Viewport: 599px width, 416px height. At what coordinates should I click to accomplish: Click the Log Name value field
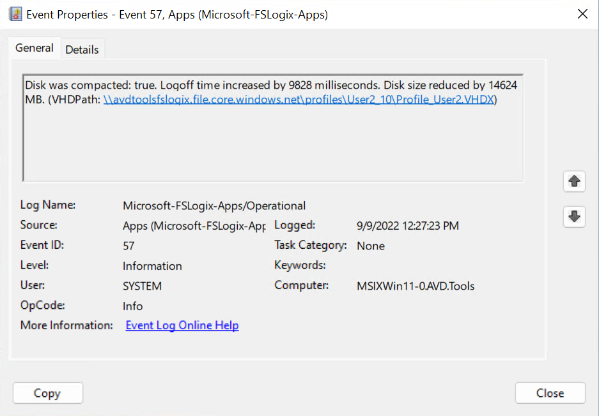[x=214, y=205]
